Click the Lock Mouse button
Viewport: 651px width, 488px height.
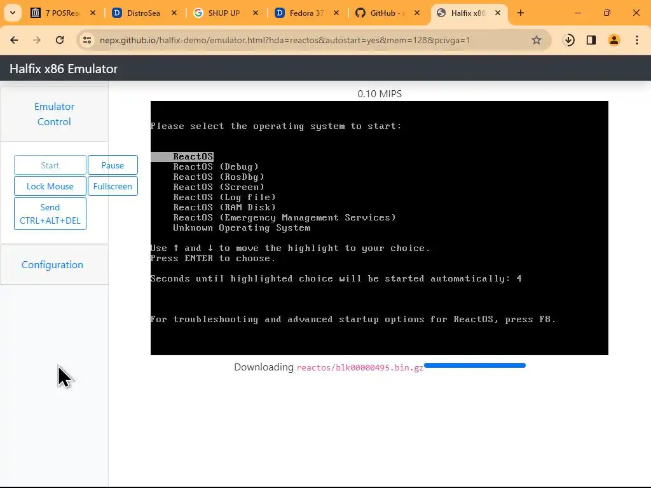(x=50, y=186)
